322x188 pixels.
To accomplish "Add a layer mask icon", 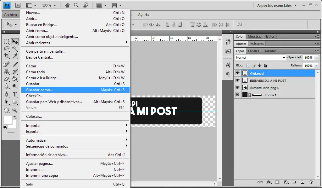I will pos(277,182).
